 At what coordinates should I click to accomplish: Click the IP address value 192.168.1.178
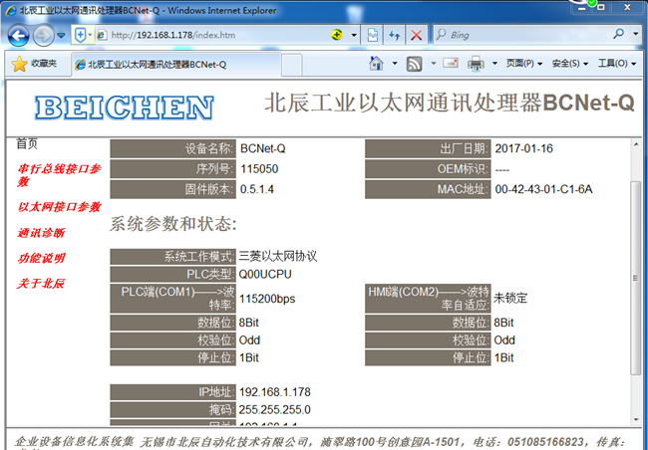275,392
